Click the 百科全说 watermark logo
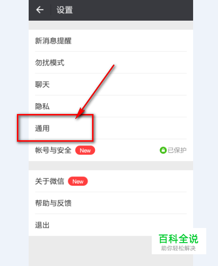 pos(179,239)
